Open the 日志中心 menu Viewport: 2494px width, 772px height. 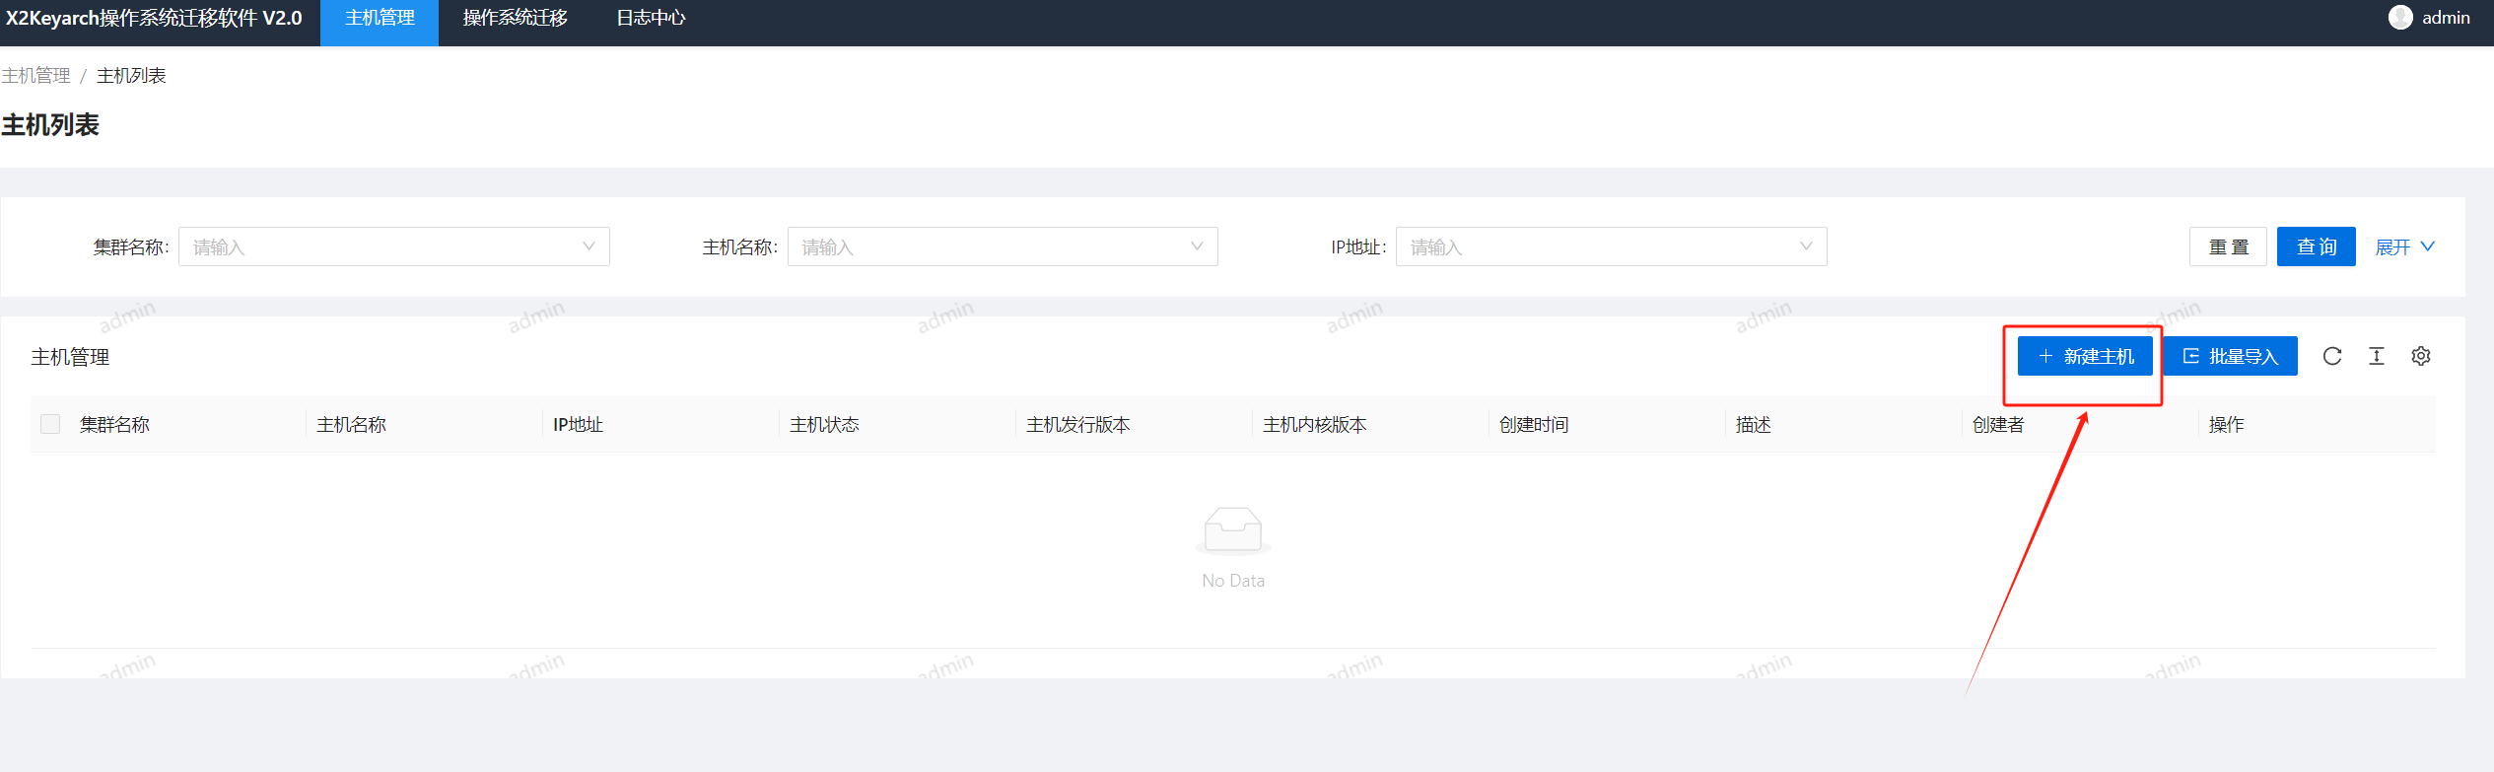[x=651, y=19]
